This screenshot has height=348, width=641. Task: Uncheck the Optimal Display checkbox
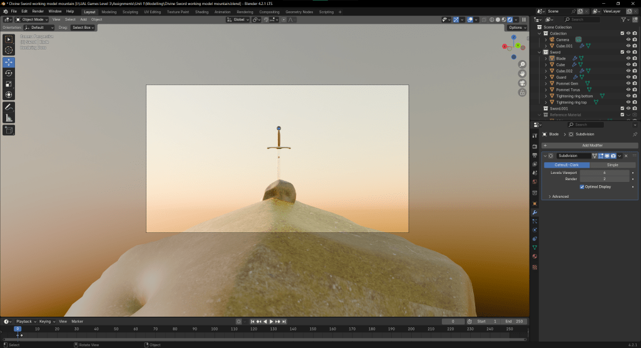tap(582, 187)
